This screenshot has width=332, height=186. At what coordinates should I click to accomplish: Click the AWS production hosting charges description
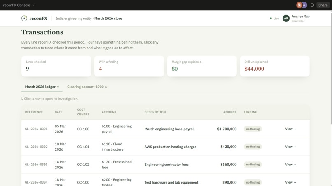pyautogui.click(x=171, y=147)
